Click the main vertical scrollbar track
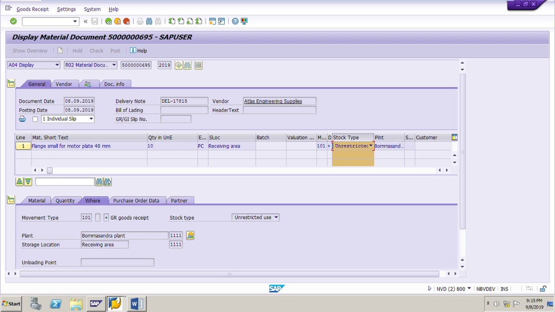Viewport: 555px width, 312px height. [x=462, y=152]
